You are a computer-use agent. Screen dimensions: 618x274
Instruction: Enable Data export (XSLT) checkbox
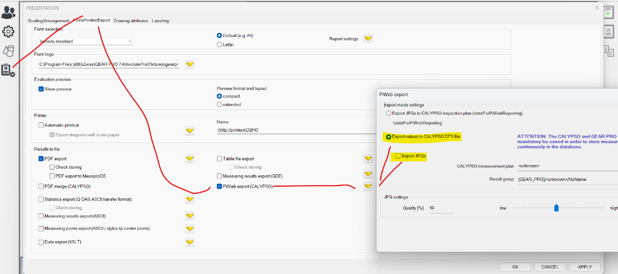(x=41, y=242)
